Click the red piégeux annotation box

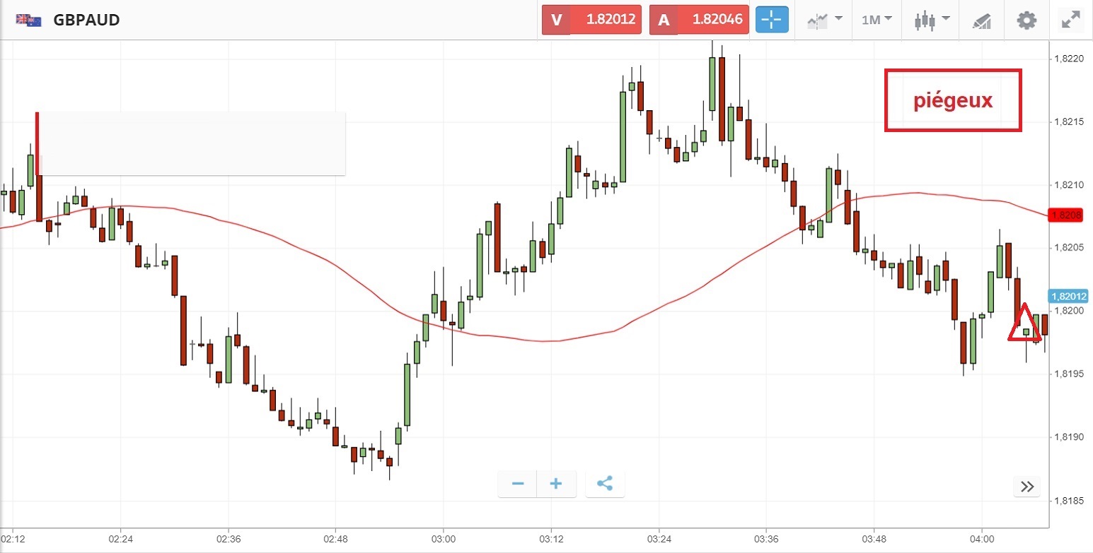click(952, 100)
